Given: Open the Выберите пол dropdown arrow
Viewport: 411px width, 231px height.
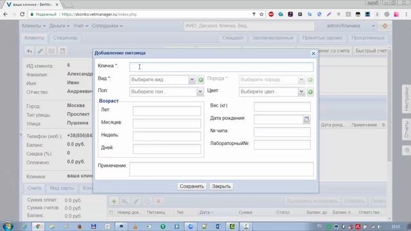Looking at the screenshot, I should 200,92.
